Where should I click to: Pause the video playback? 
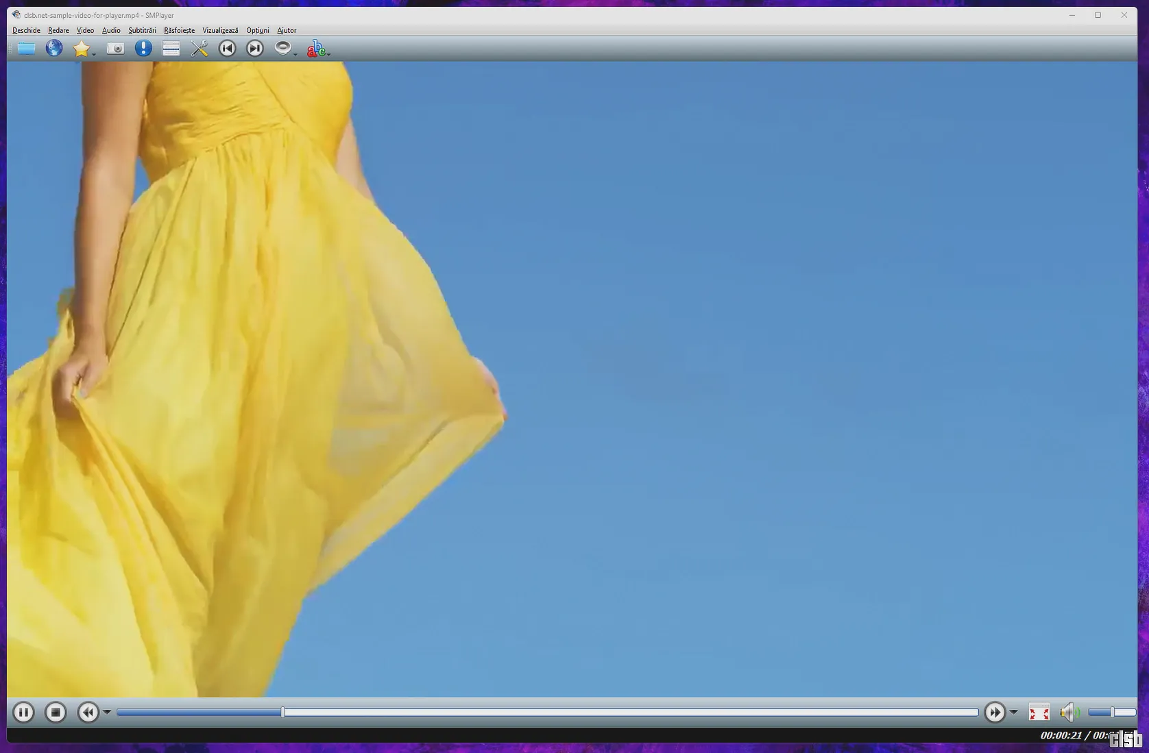[x=23, y=713]
